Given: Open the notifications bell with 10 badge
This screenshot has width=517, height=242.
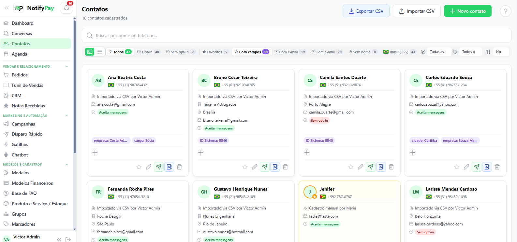Looking at the screenshot, I should point(66,8).
